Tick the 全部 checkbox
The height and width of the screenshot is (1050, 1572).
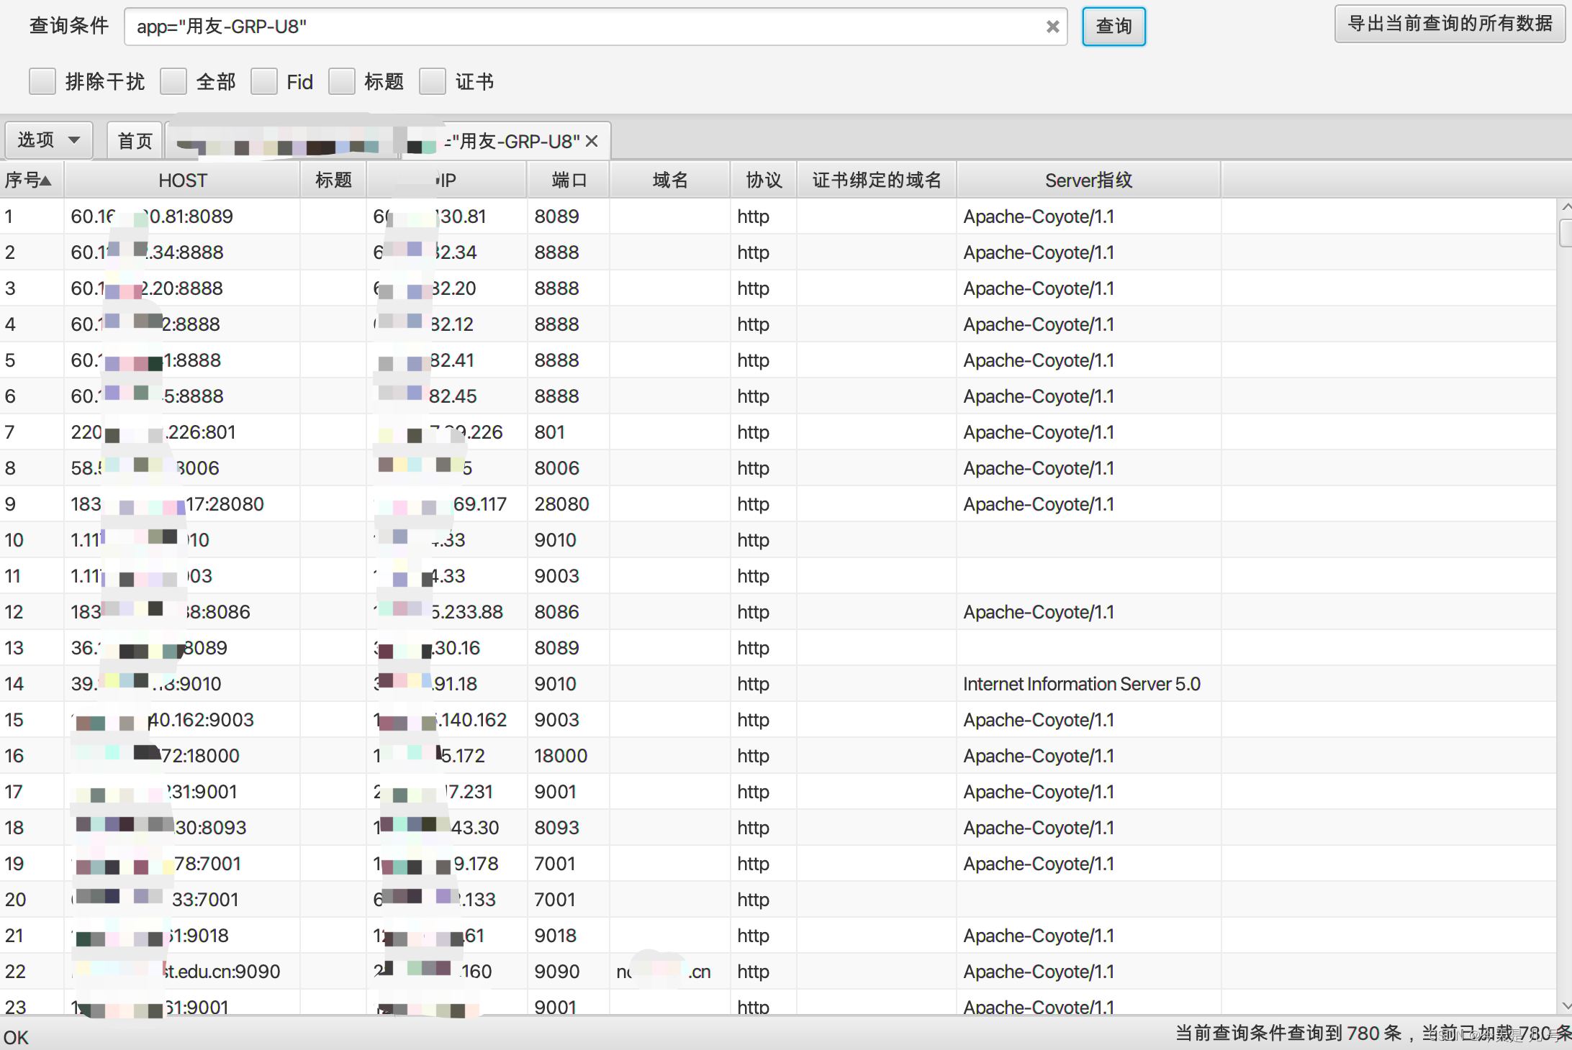tap(173, 81)
